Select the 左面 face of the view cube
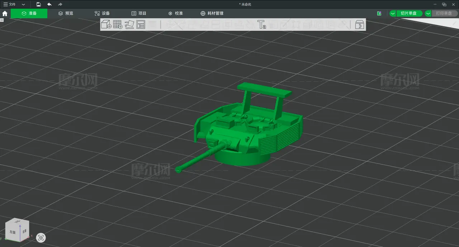 13,232
